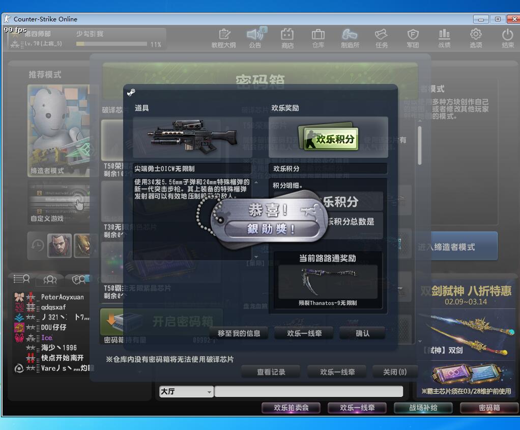The width and height of the screenshot is (520, 430).
Task: Open 战场补给 bottom tab
Action: (x=423, y=408)
